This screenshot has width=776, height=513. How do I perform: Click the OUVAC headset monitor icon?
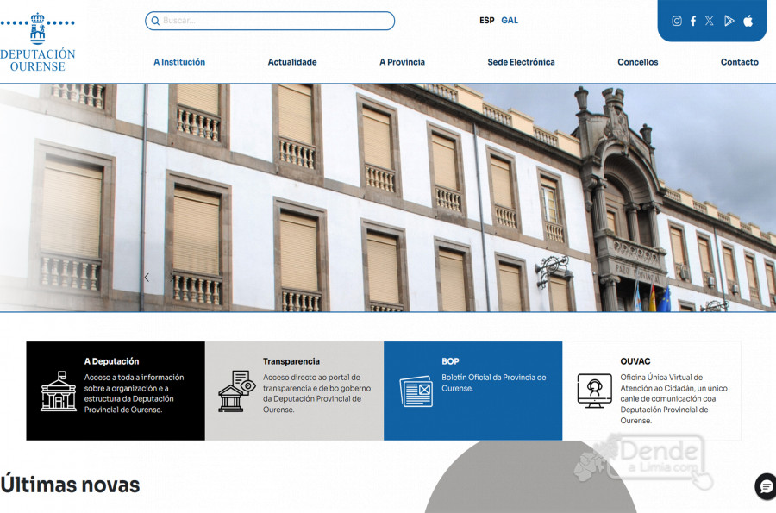click(x=594, y=391)
